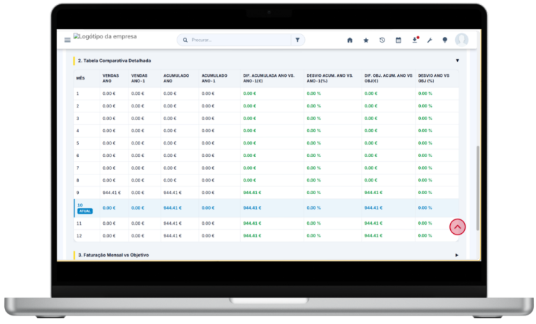Click the '3. Faturação Mensal vs Objetivo' title
Image resolution: width=536 pixels, height=324 pixels.
point(114,255)
